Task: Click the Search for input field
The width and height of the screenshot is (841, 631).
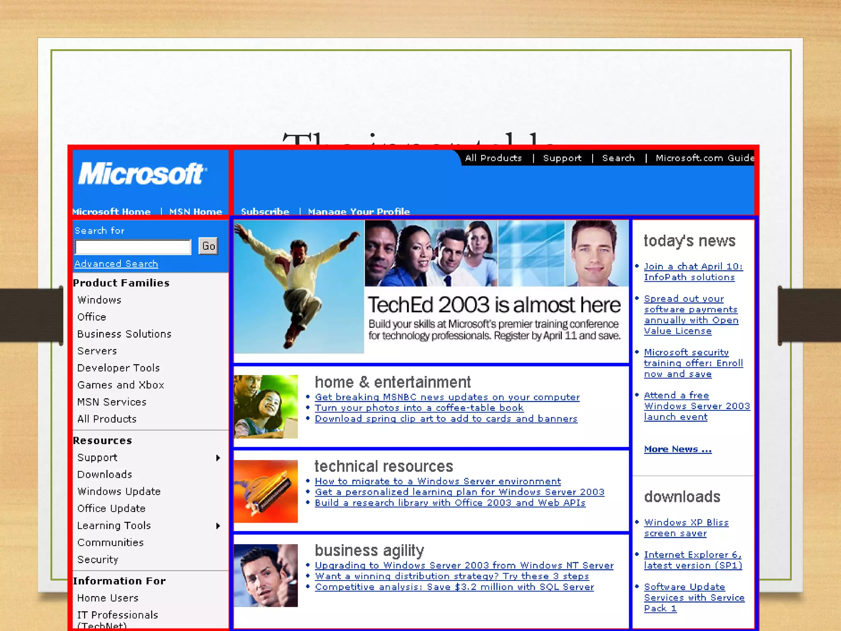Action: coord(133,247)
